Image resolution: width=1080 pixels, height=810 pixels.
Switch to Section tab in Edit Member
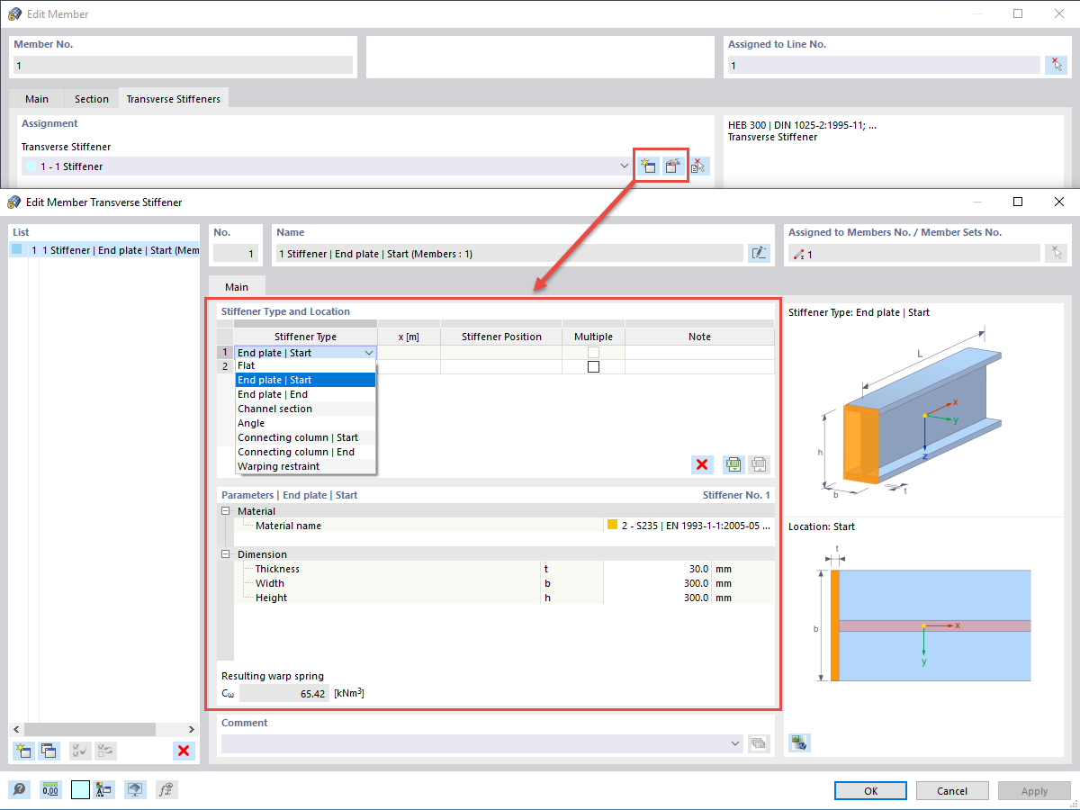pos(92,99)
